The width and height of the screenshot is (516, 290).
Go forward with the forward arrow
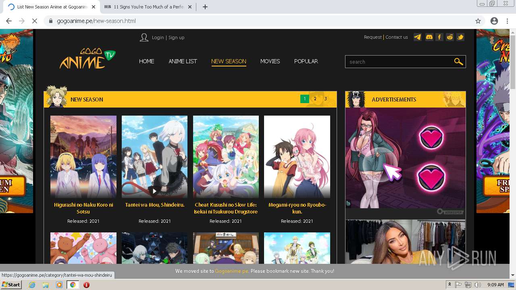tap(22, 21)
